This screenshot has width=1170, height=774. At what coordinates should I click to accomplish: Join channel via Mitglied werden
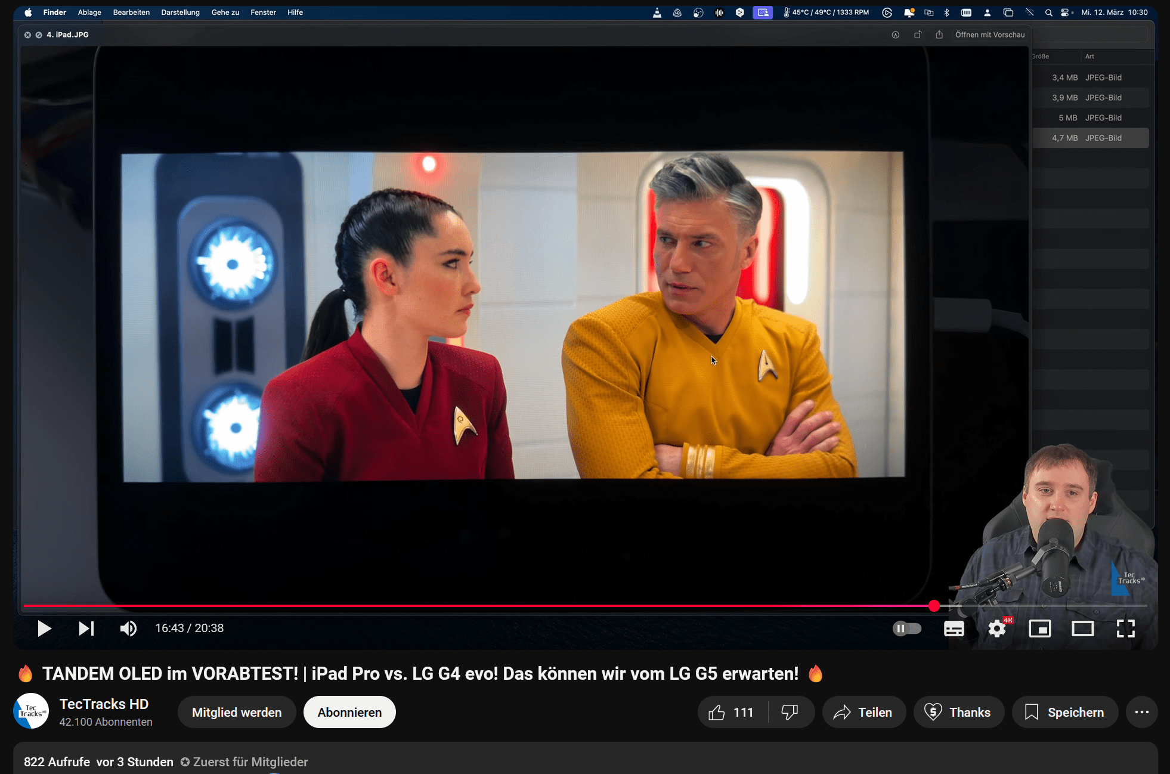point(237,712)
